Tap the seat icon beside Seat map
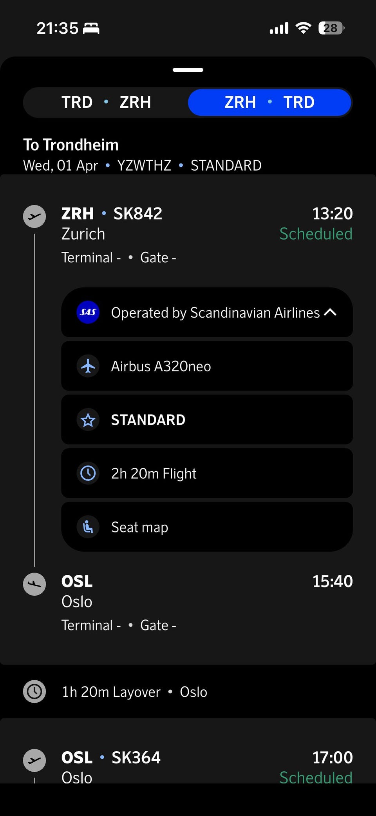This screenshot has width=376, height=816. [88, 527]
